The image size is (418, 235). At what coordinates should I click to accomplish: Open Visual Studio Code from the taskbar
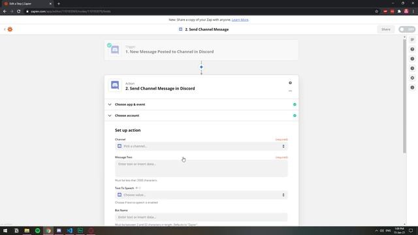pos(70,230)
